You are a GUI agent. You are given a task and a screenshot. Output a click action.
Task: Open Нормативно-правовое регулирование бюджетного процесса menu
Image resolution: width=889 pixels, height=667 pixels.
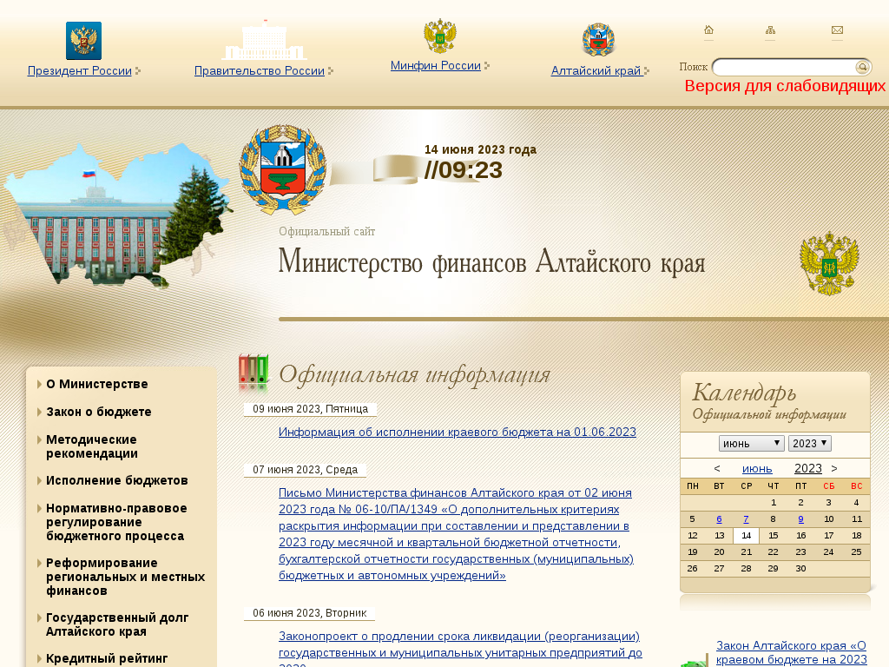coord(116,522)
